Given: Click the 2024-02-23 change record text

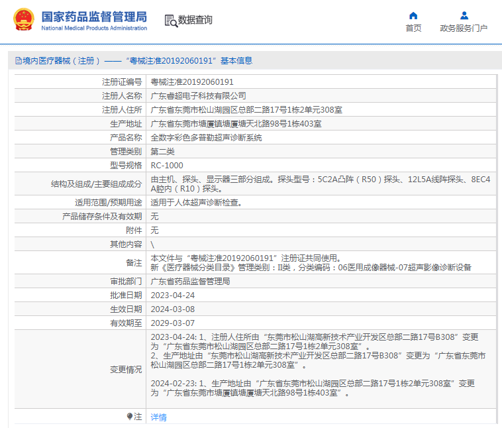Looking at the screenshot, I should click(x=313, y=388).
